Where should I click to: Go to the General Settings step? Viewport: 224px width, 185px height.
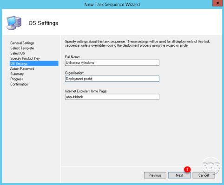click(x=22, y=43)
